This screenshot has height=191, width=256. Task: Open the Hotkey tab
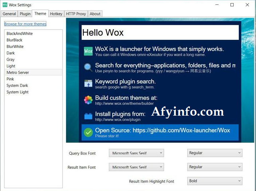click(x=56, y=14)
